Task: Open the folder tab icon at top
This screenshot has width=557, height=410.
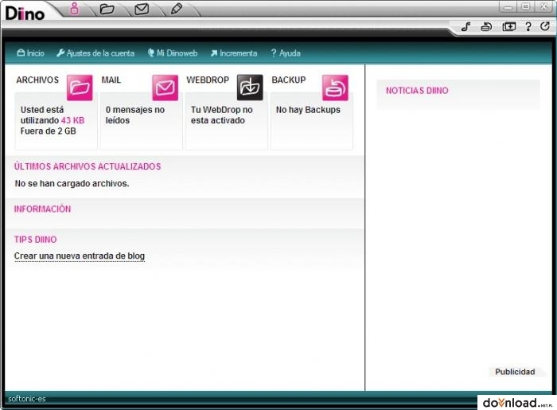Action: click(x=107, y=9)
